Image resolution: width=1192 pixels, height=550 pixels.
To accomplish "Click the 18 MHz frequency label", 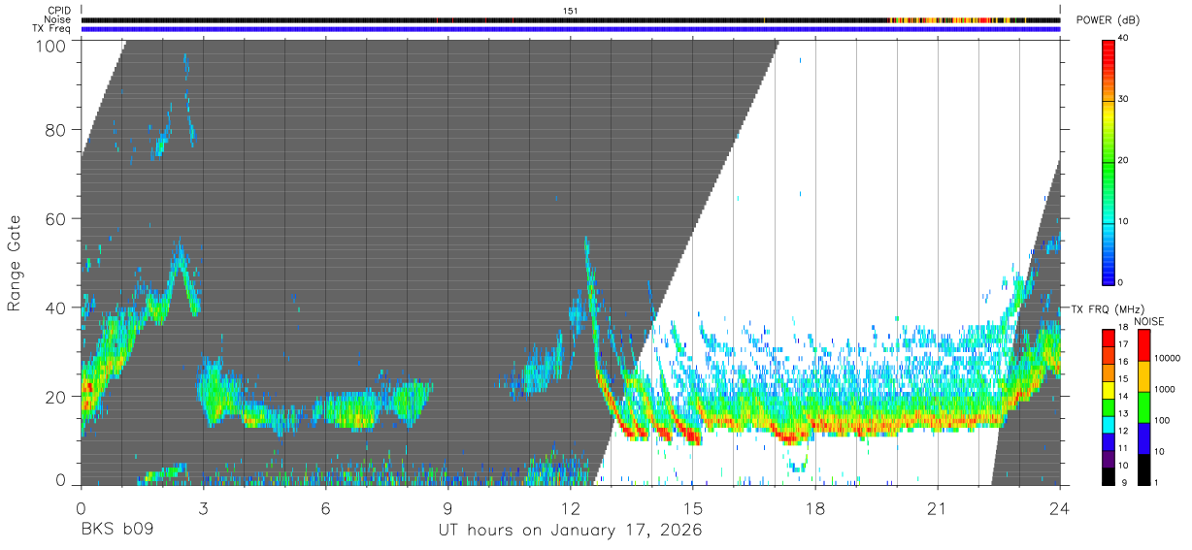I will tap(1124, 329).
